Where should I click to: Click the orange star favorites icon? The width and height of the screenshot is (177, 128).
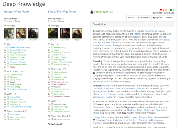click(x=166, y=10)
